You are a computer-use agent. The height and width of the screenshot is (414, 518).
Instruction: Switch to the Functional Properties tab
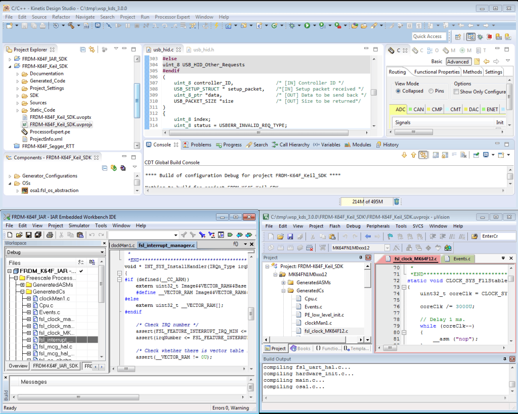[437, 72]
